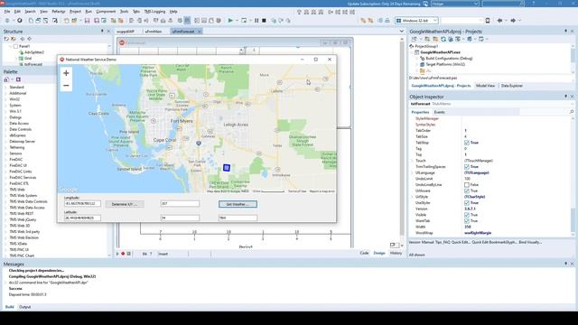Pin the Object Inspector panel

(566, 97)
